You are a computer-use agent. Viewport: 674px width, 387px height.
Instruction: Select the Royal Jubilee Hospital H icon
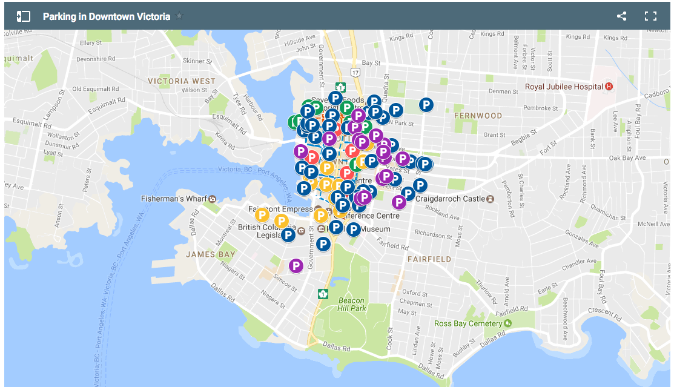tap(609, 87)
